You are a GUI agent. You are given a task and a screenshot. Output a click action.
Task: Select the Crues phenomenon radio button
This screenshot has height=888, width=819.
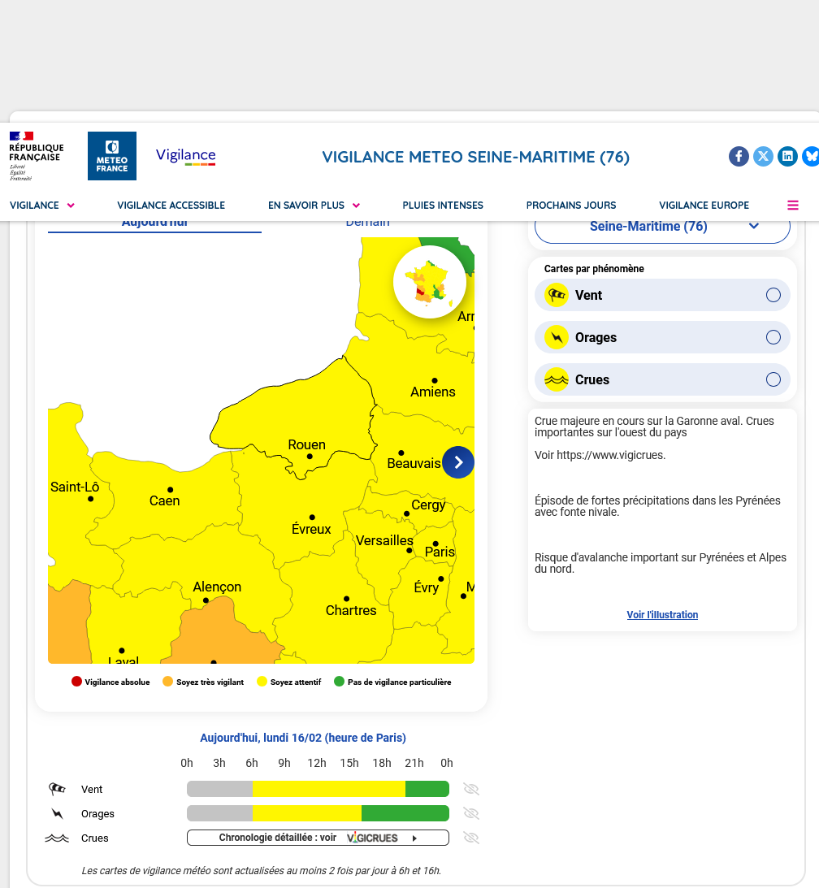tap(773, 379)
